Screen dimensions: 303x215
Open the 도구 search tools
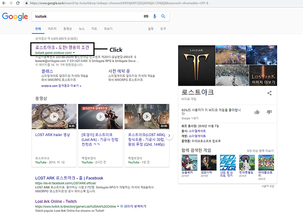click(x=163, y=29)
